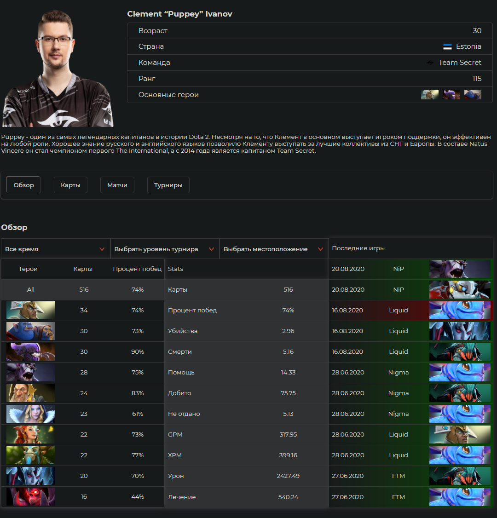Open the Crystal Maiden hero row icon
Viewport: 497px width, 518px height.
pyautogui.click(x=30, y=414)
